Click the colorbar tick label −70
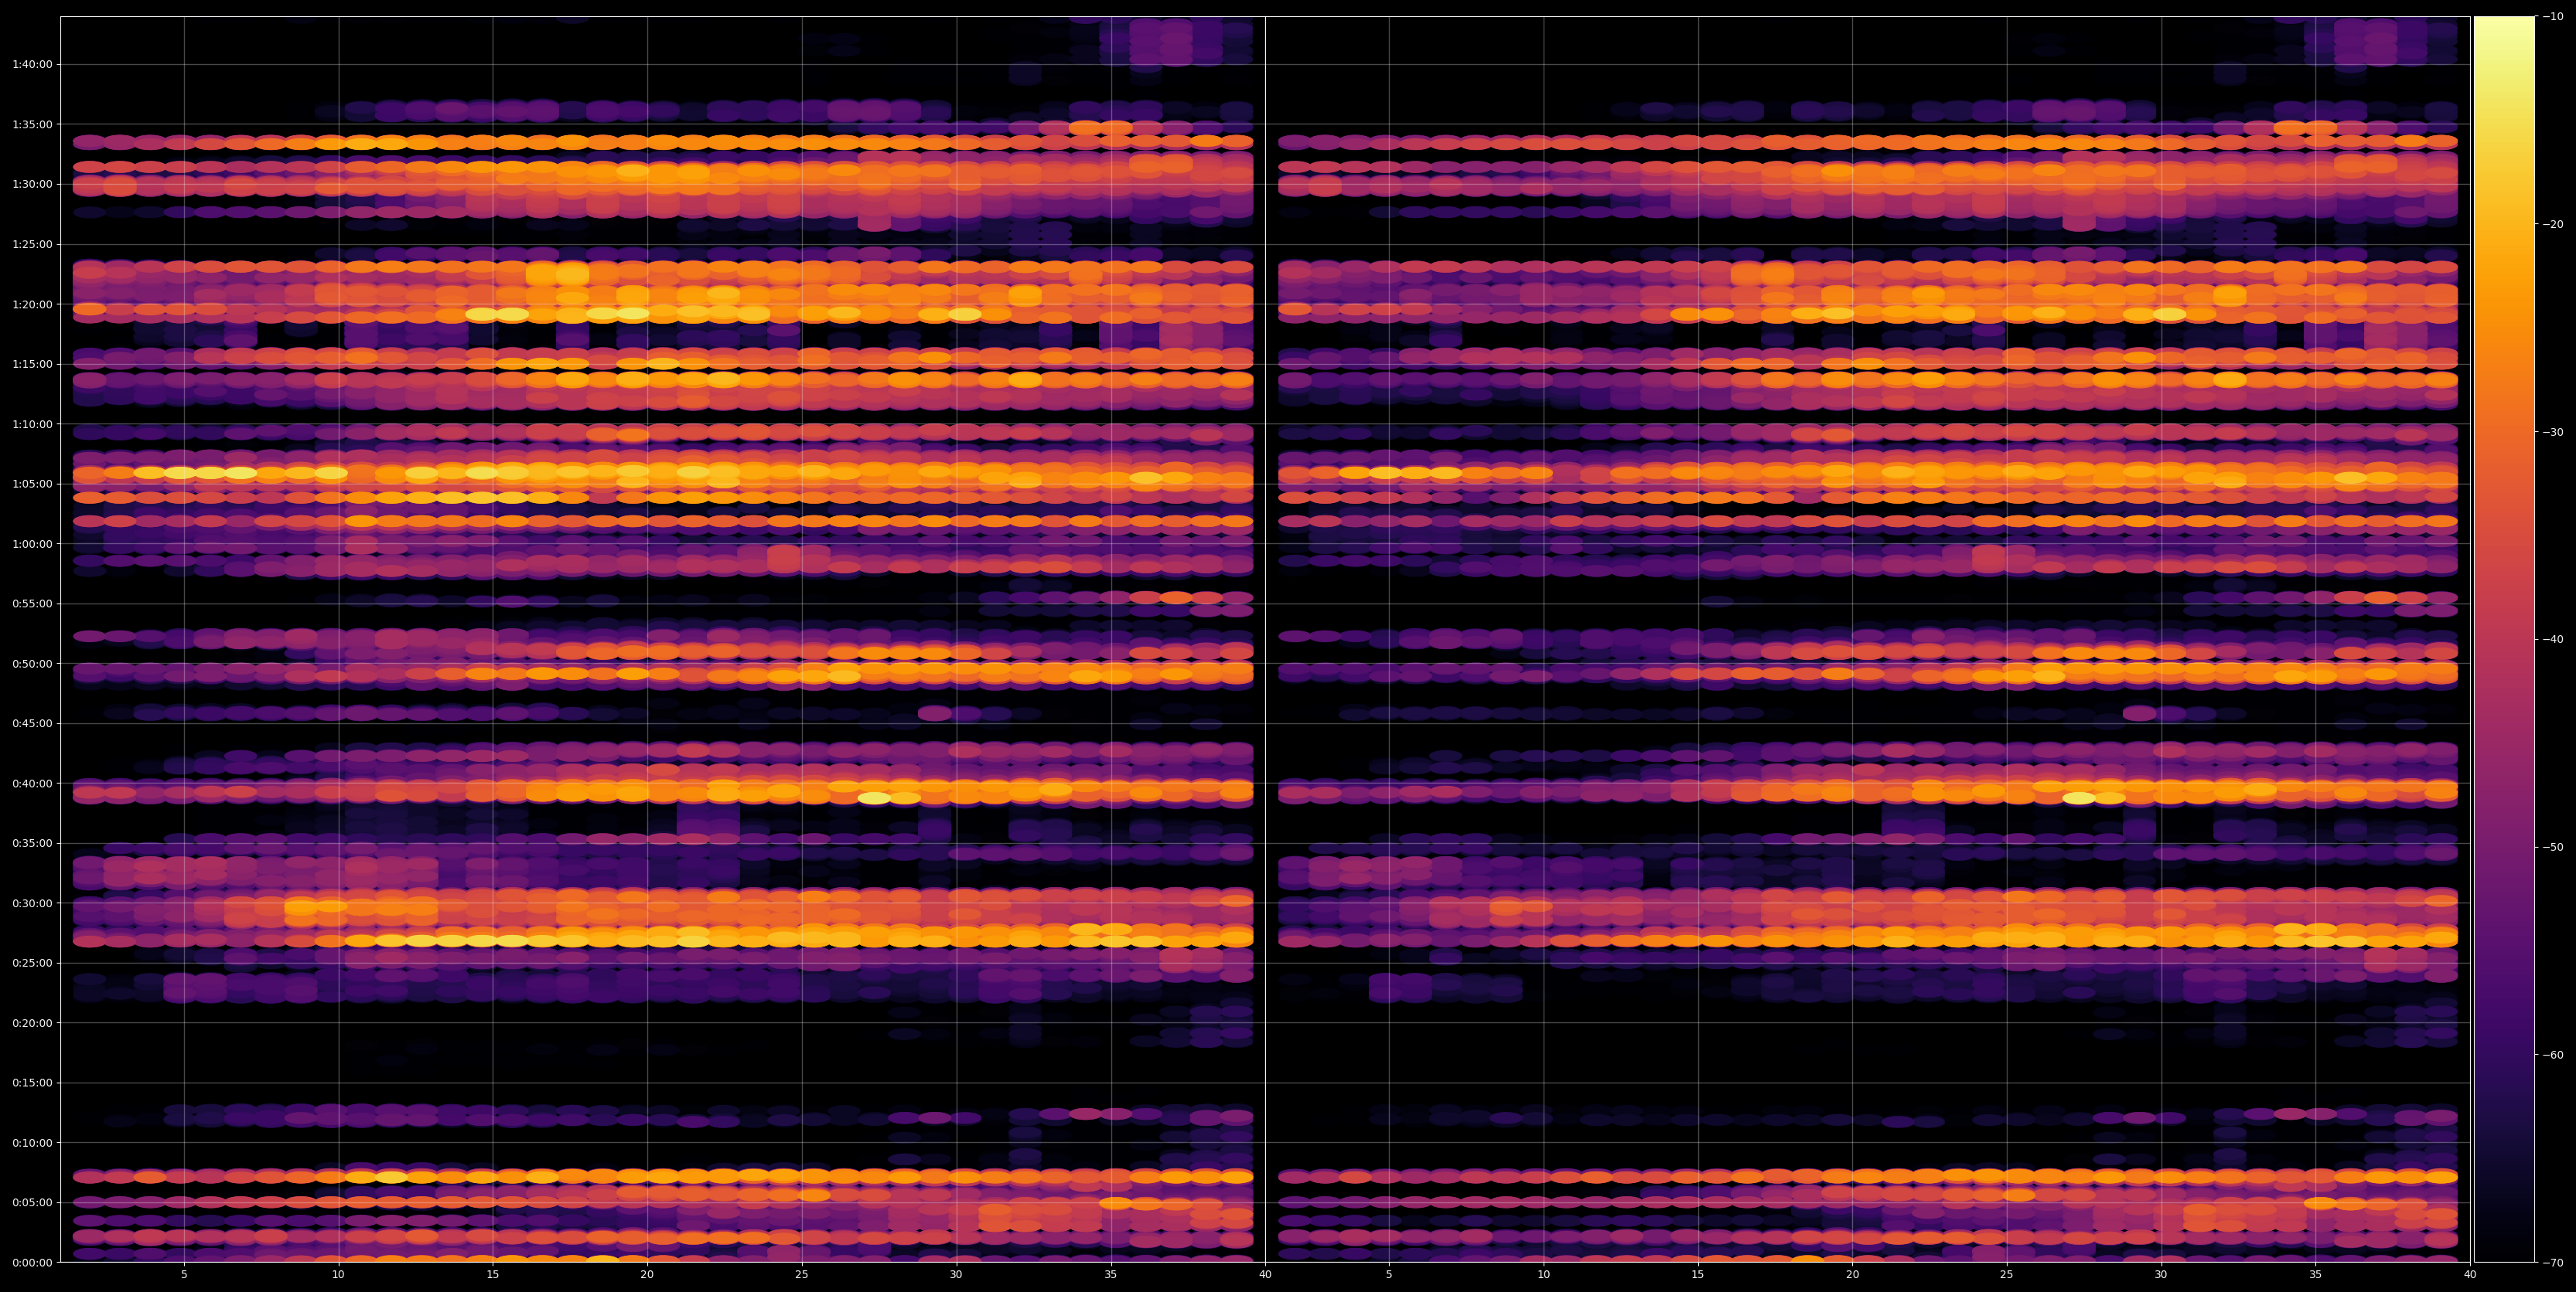Image resolution: width=2576 pixels, height=1292 pixels. click(2553, 1263)
